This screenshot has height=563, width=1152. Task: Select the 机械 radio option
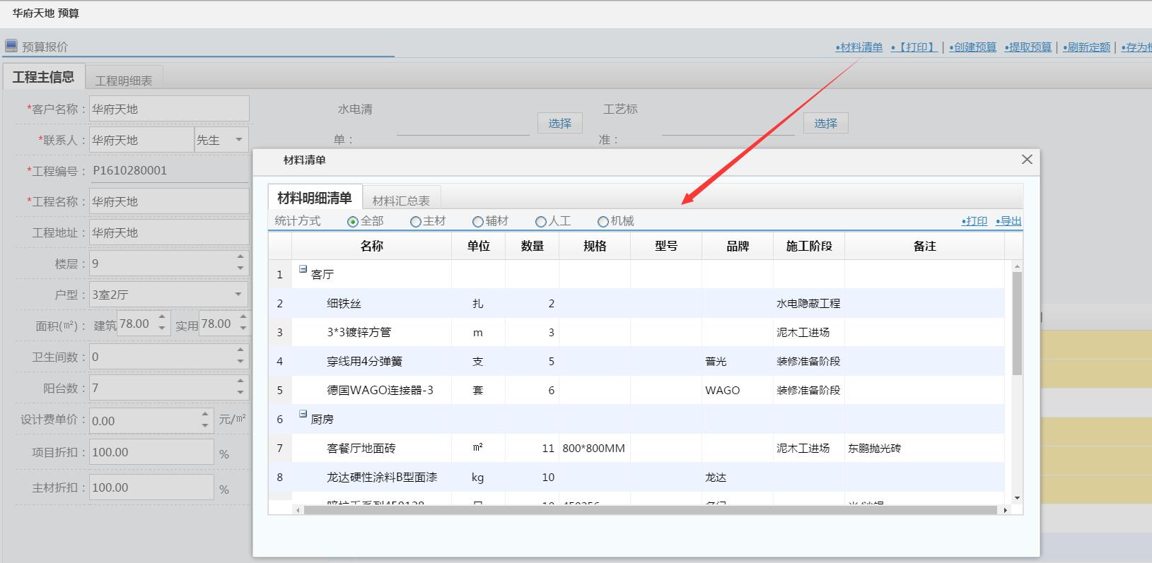point(603,222)
